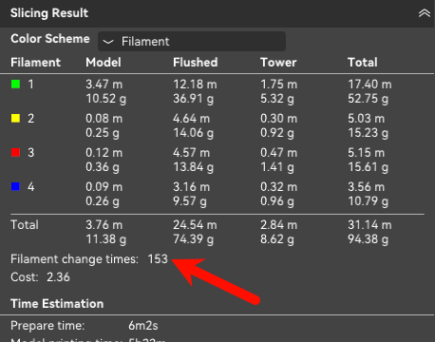Image resolution: width=435 pixels, height=342 pixels.
Task: Click the Model column header
Action: pyautogui.click(x=104, y=63)
